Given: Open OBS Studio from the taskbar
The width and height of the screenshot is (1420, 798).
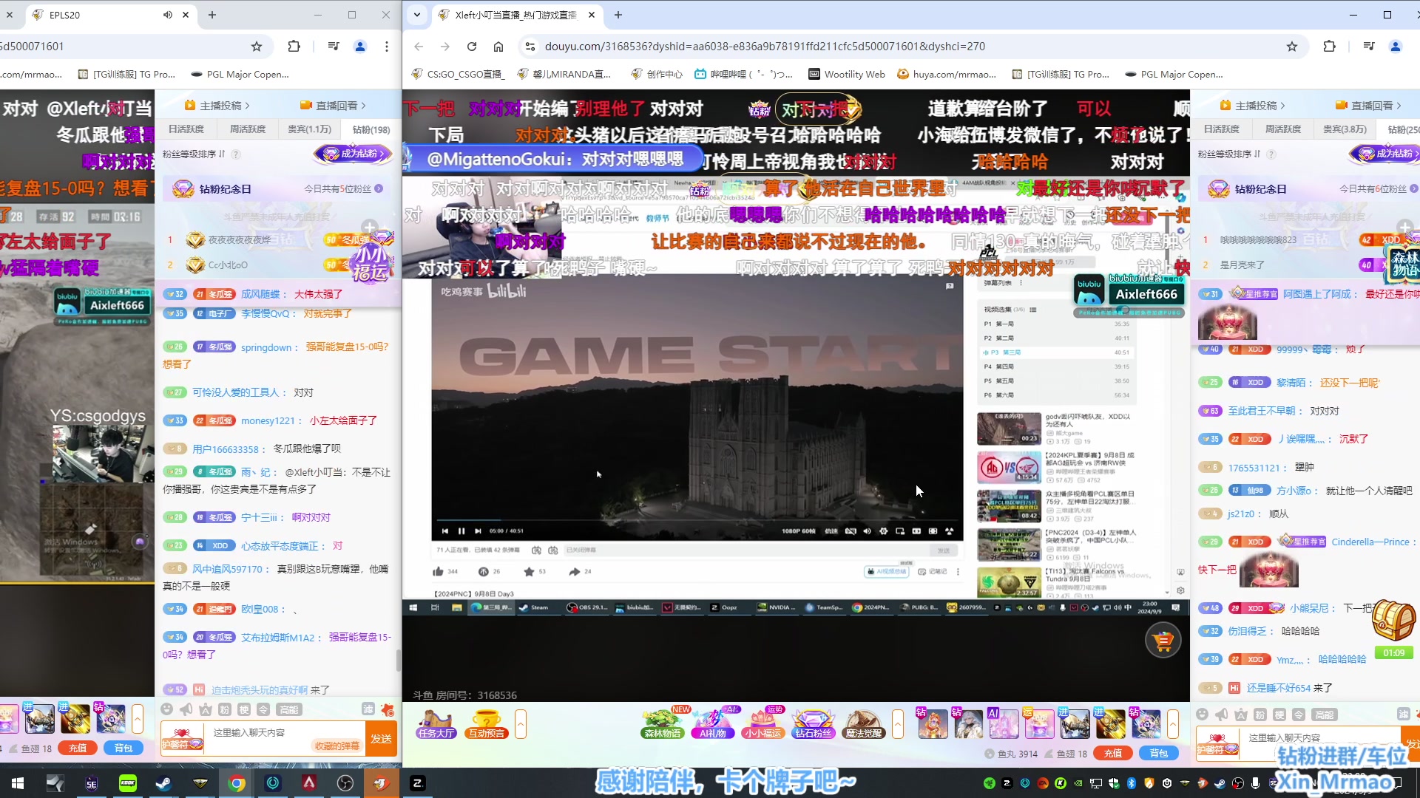Looking at the screenshot, I should tap(345, 783).
